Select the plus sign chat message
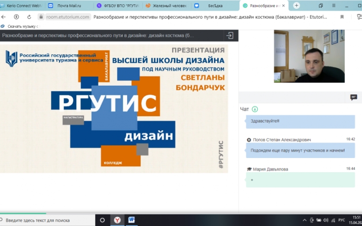 pyautogui.click(x=300, y=180)
